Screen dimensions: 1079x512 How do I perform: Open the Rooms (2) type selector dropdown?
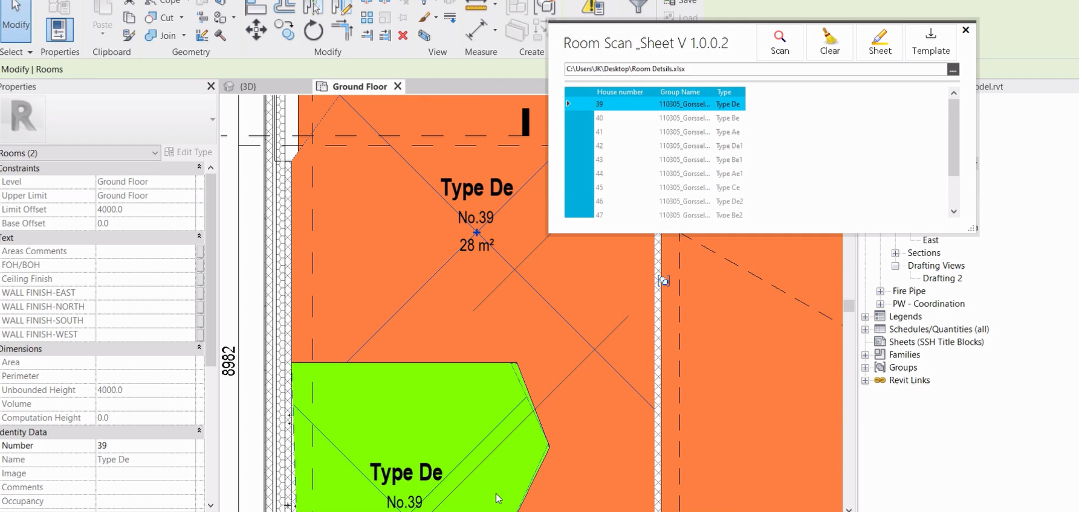[x=155, y=153]
